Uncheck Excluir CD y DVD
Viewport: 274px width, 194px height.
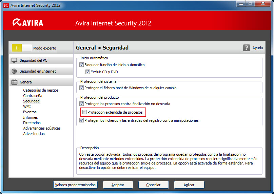87,72
